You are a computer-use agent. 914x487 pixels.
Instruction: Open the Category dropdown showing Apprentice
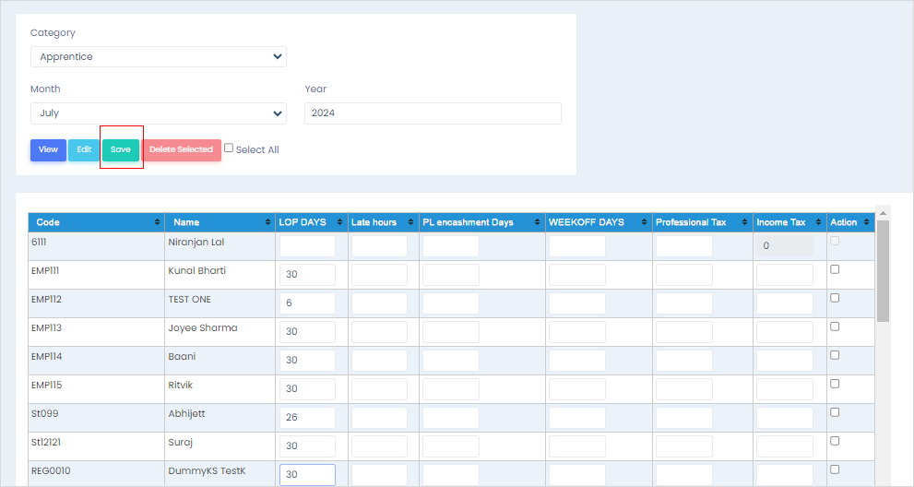158,57
